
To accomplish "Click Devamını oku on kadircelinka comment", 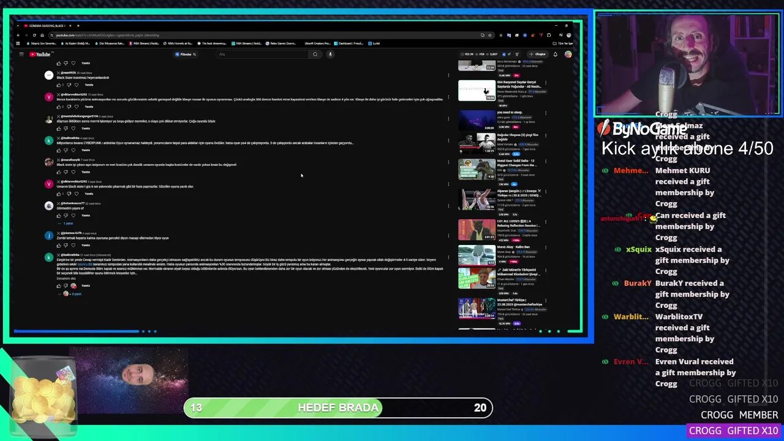I will pos(66,279).
